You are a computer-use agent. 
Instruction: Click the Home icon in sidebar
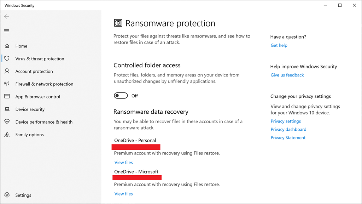(7, 46)
